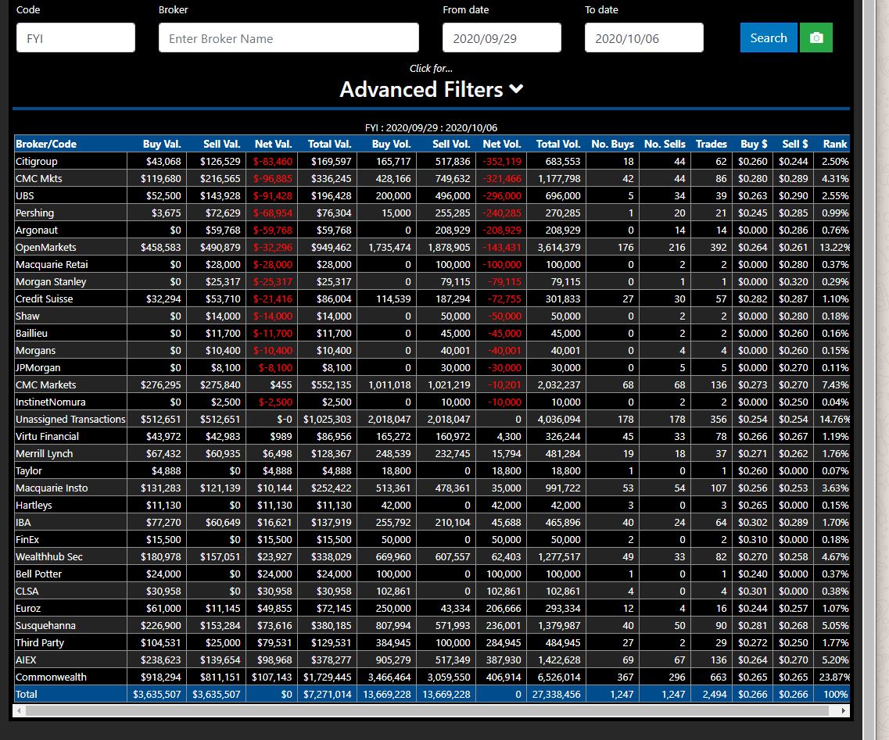Select the Pershing broker name
Image resolution: width=889 pixels, height=740 pixels.
[x=34, y=213]
